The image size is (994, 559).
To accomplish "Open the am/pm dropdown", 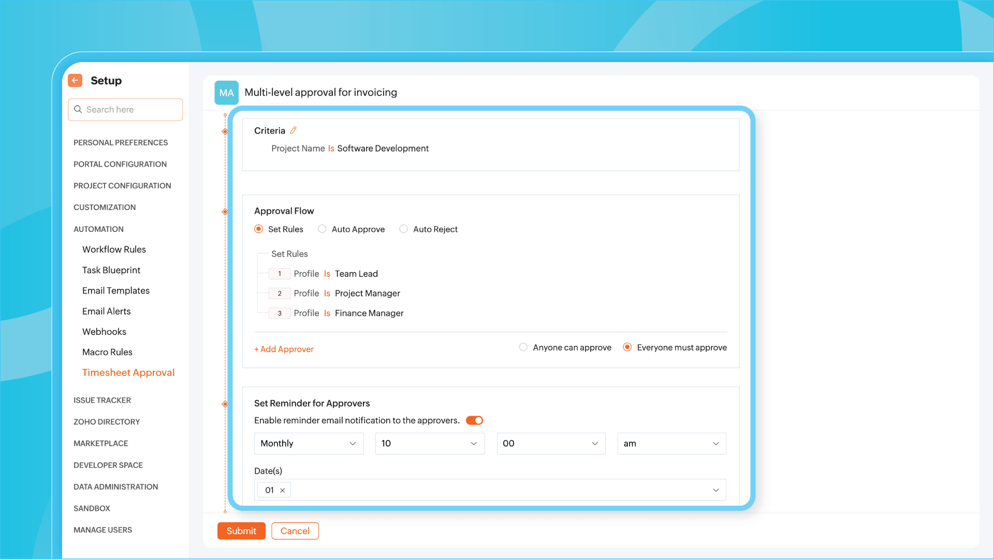I will point(671,444).
